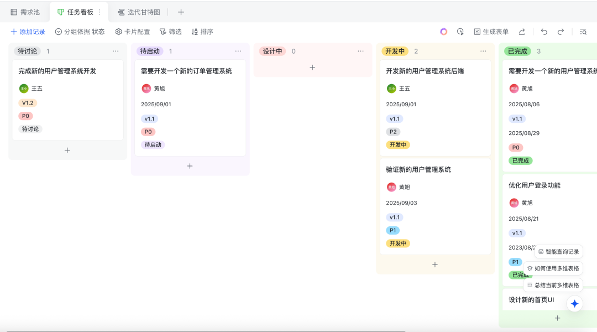Screen dimensions: 597x332
Task: Add a new tab with plus icon
Action: (x=181, y=12)
